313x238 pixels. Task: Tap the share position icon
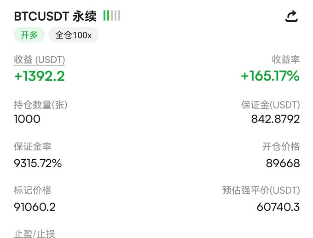coord(291,17)
